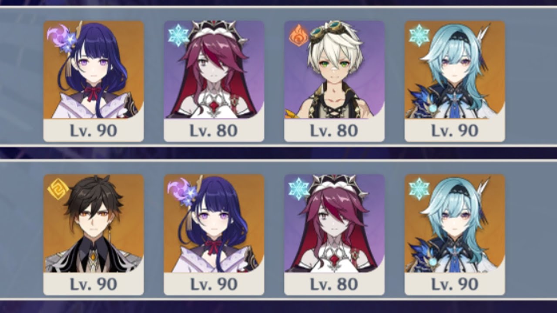The image size is (557, 313).
Task: Click the Pyro element icon on Bennett's card
Action: (x=299, y=36)
